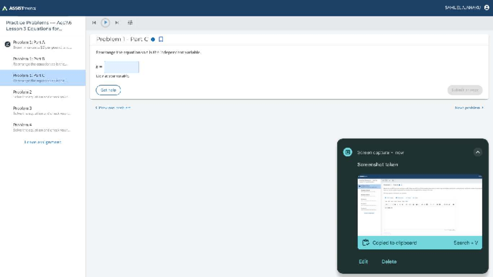The width and height of the screenshot is (493, 277).
Task: Click the skip-to-previous playback icon
Action: [x=94, y=23]
